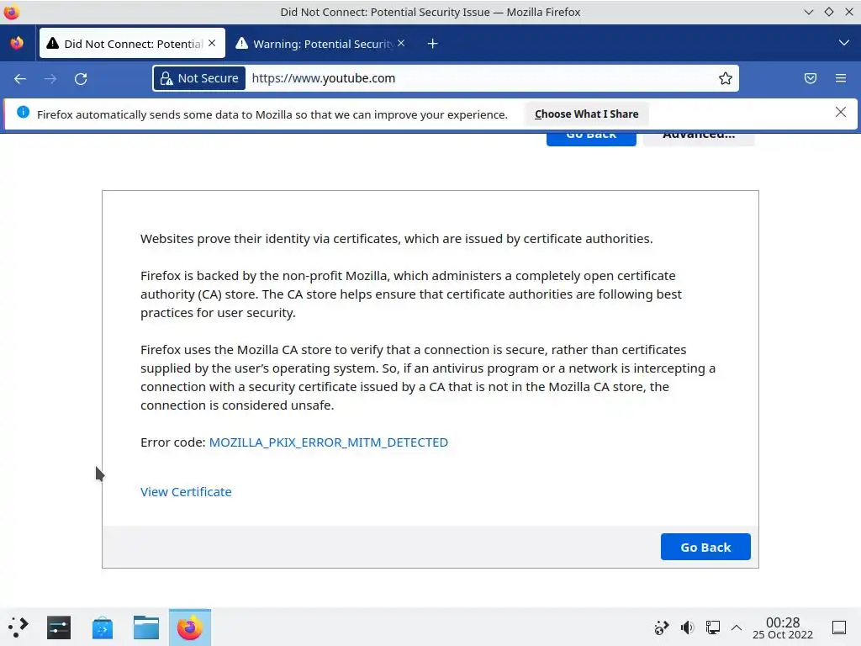Click the info icon in notification bar

point(23,113)
